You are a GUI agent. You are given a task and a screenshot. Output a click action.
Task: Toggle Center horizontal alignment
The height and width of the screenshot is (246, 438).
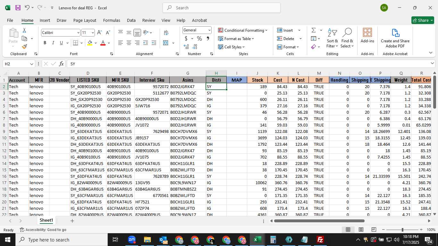pyautogui.click(x=129, y=43)
